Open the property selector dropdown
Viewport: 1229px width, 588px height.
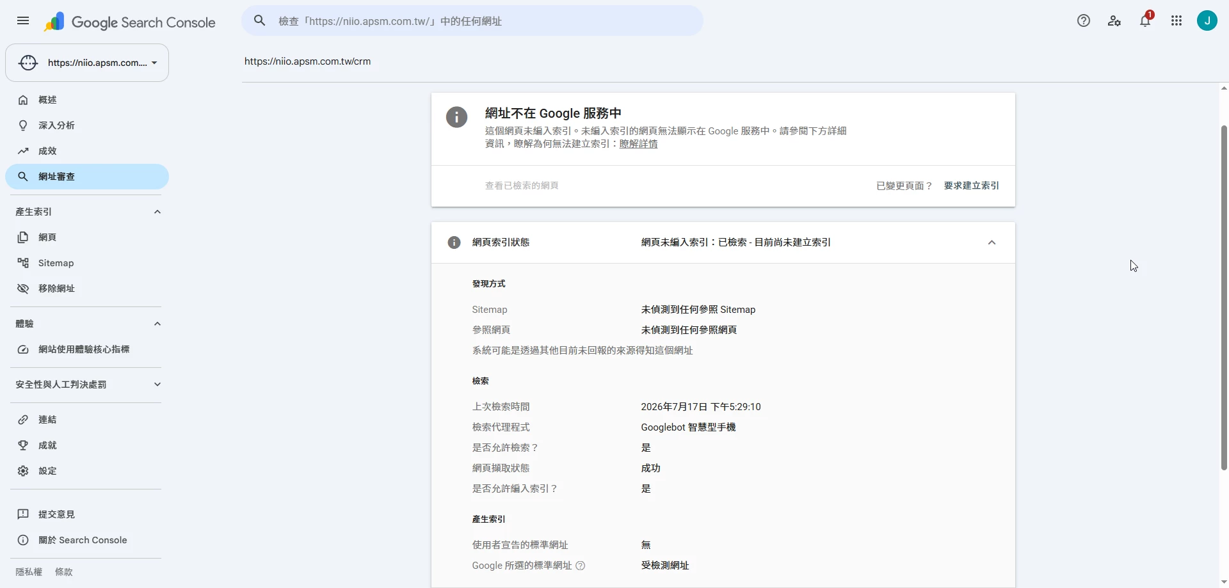click(x=87, y=63)
